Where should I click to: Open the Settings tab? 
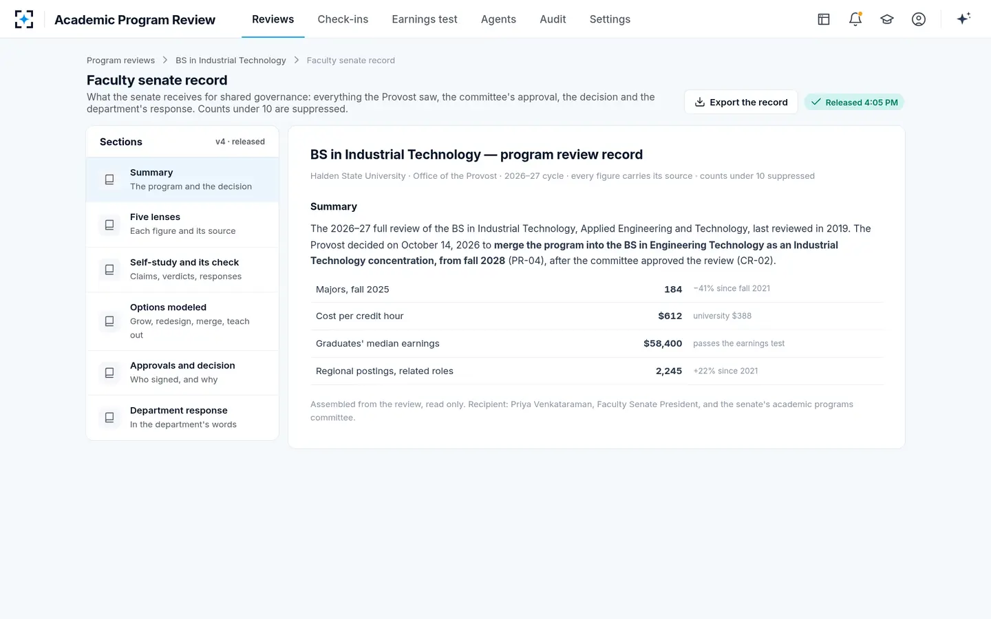tap(610, 19)
